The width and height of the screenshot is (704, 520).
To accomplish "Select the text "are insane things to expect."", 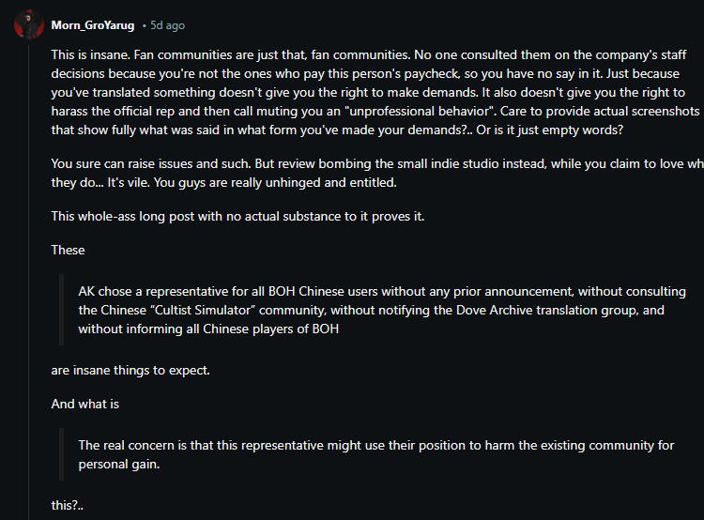I will (x=130, y=371).
